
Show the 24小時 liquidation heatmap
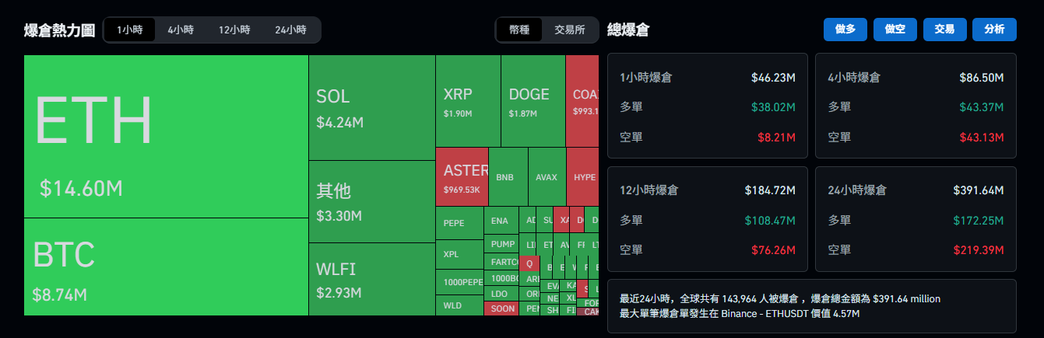[290, 30]
